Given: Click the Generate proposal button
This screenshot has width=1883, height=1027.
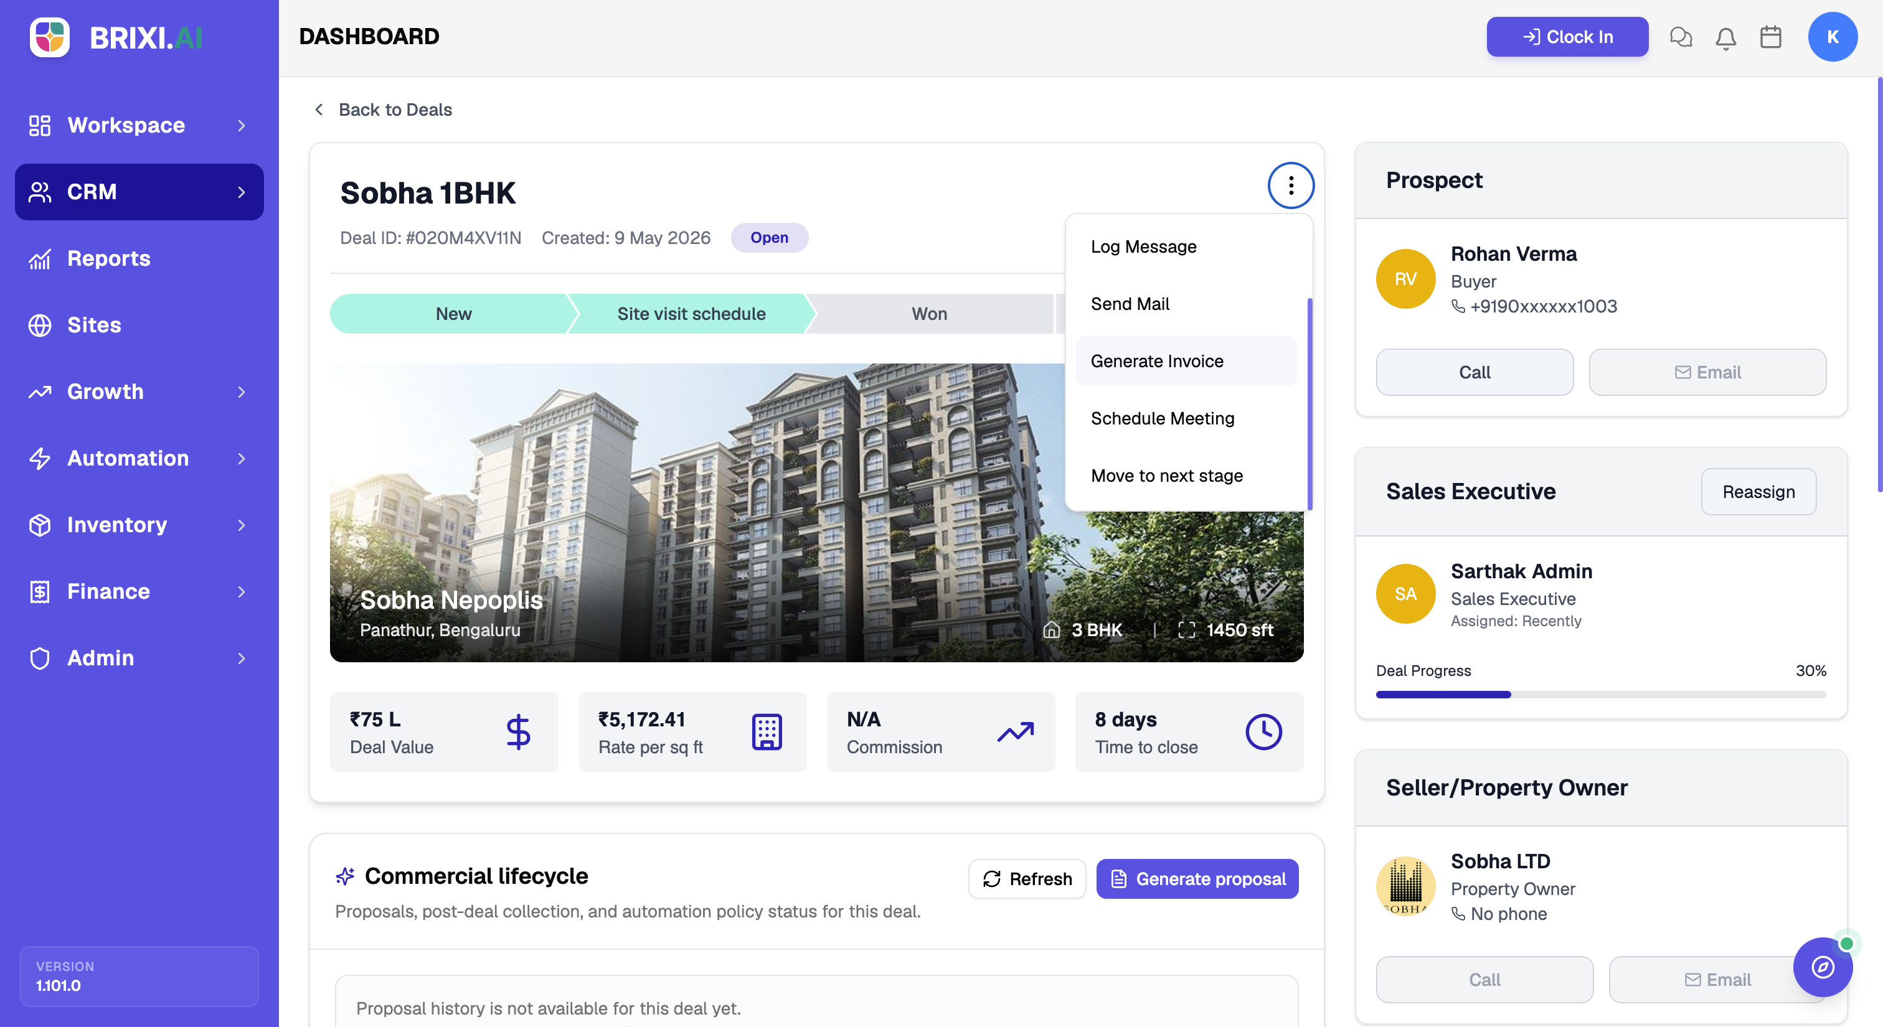Looking at the screenshot, I should pos(1197,879).
